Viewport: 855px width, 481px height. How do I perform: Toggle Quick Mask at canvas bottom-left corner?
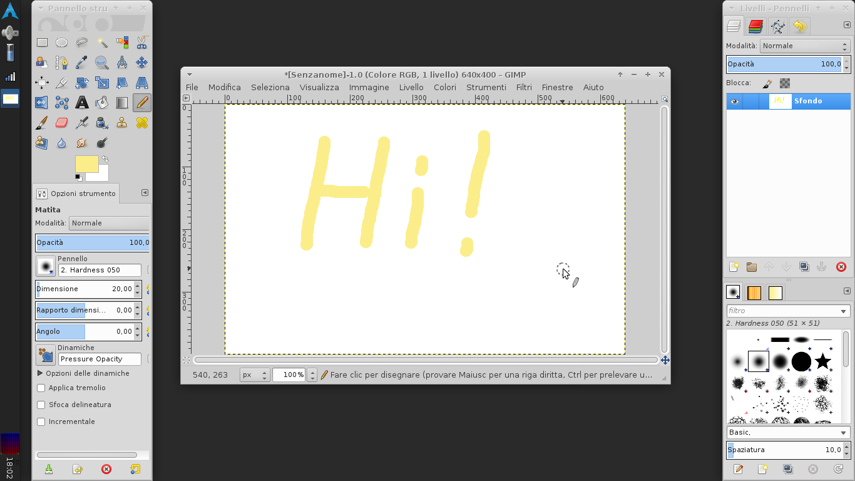coord(186,360)
